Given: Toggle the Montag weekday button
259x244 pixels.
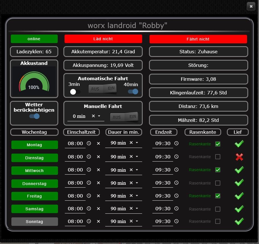Looking at the screenshot, I should 34,145.
